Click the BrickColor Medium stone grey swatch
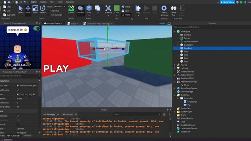This screenshot has height=141, width=251. 18,85
